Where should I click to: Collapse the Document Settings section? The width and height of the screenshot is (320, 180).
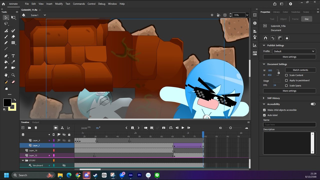click(x=264, y=64)
